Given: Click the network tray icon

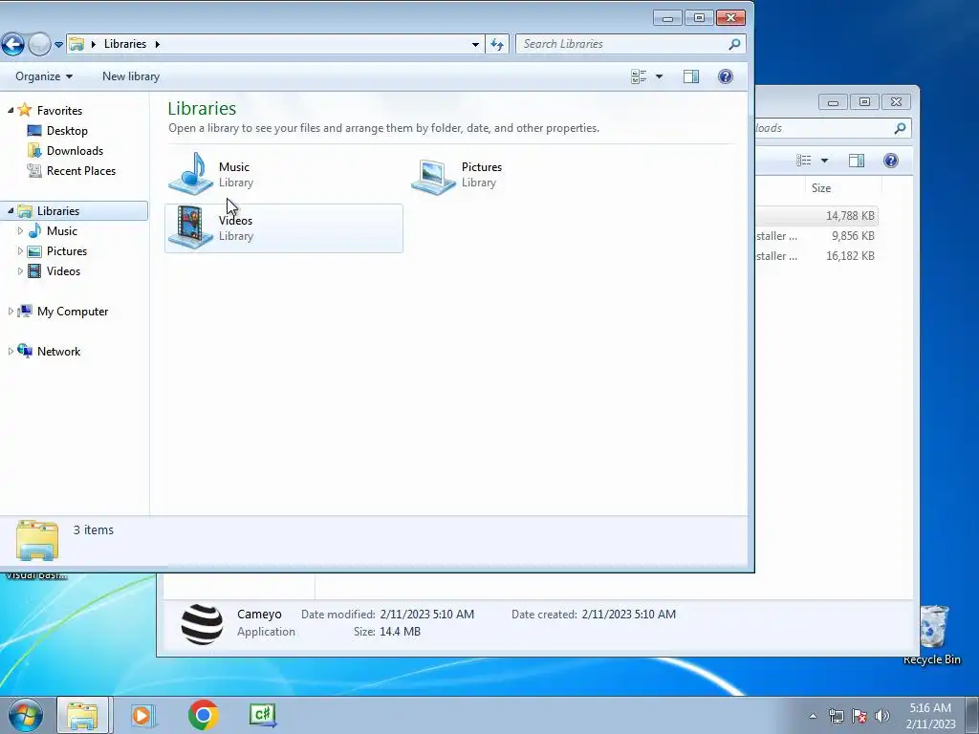Looking at the screenshot, I should coord(836,716).
